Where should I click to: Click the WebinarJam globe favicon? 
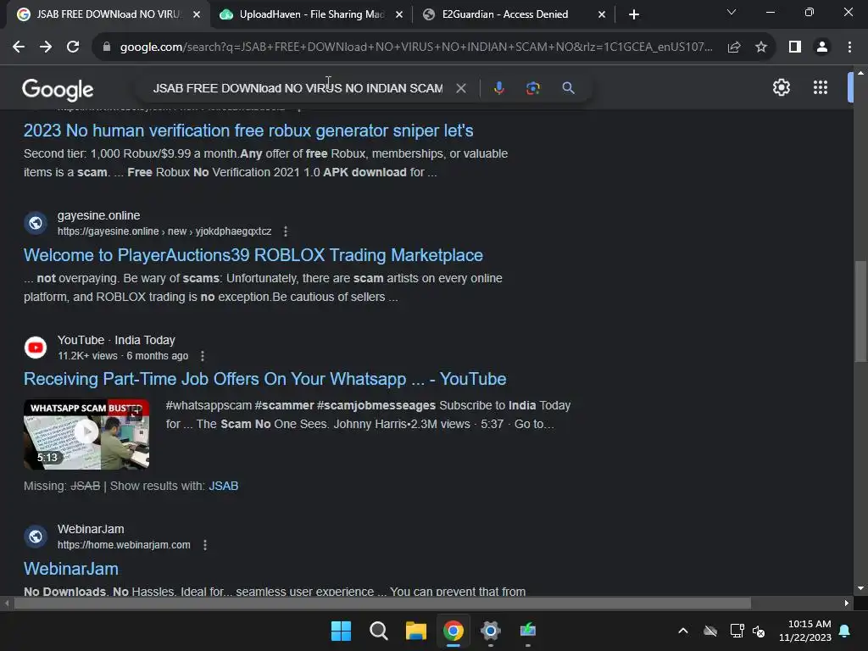click(36, 537)
